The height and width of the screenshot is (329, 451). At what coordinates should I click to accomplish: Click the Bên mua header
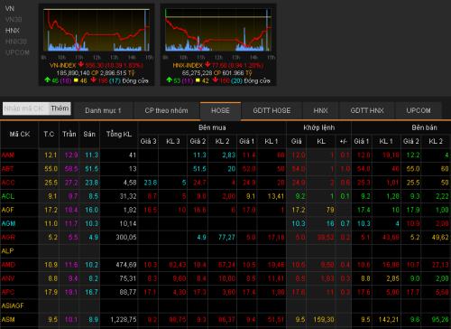(212, 127)
